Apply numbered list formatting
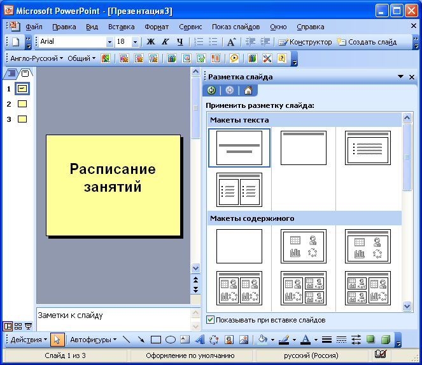 (x=199, y=42)
